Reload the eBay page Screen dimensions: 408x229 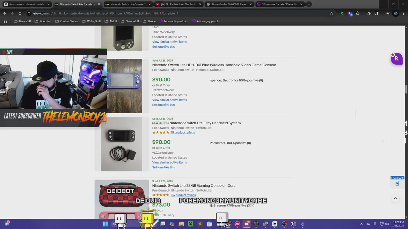tap(20, 13)
